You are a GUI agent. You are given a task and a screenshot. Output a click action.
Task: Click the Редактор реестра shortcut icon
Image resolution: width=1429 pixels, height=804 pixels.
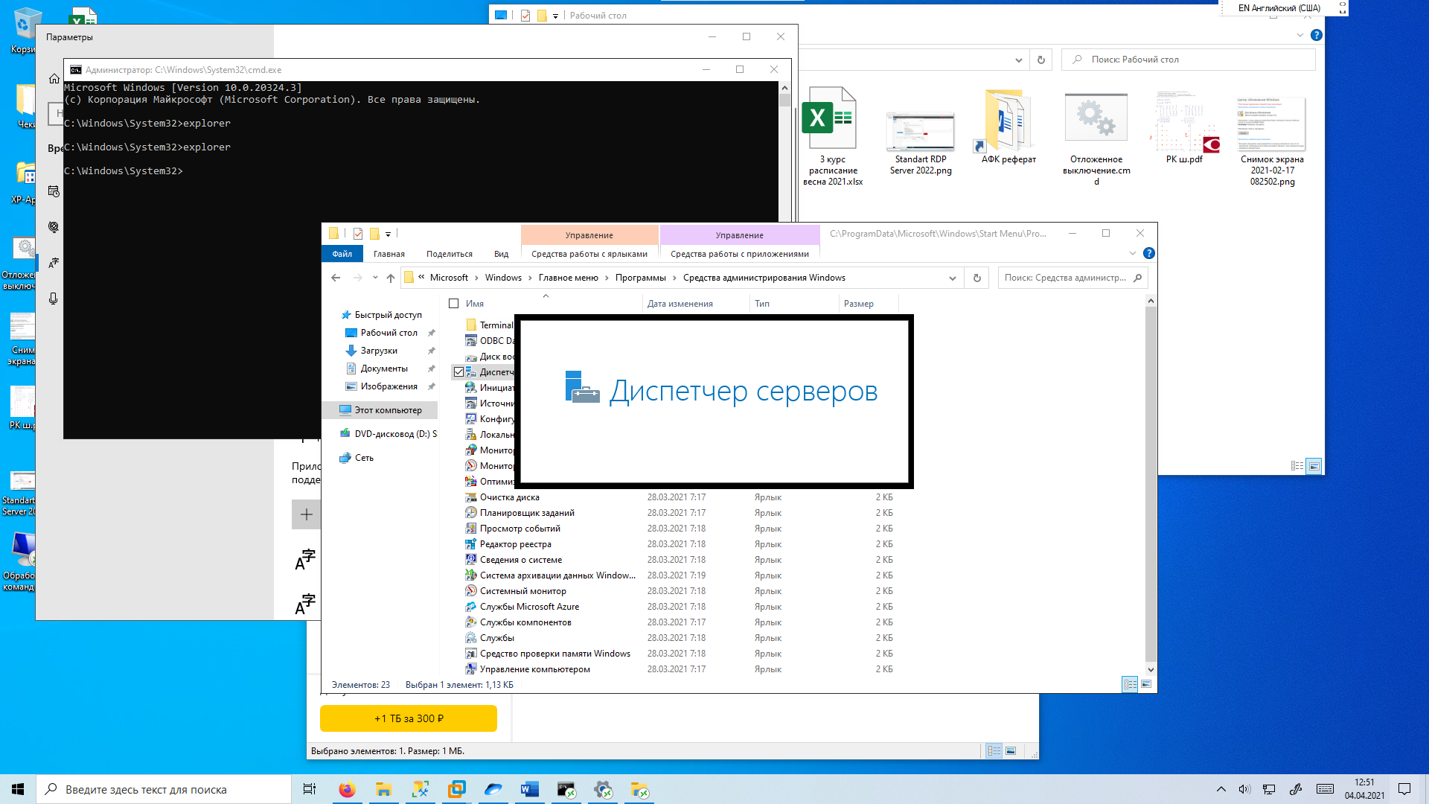coord(472,543)
